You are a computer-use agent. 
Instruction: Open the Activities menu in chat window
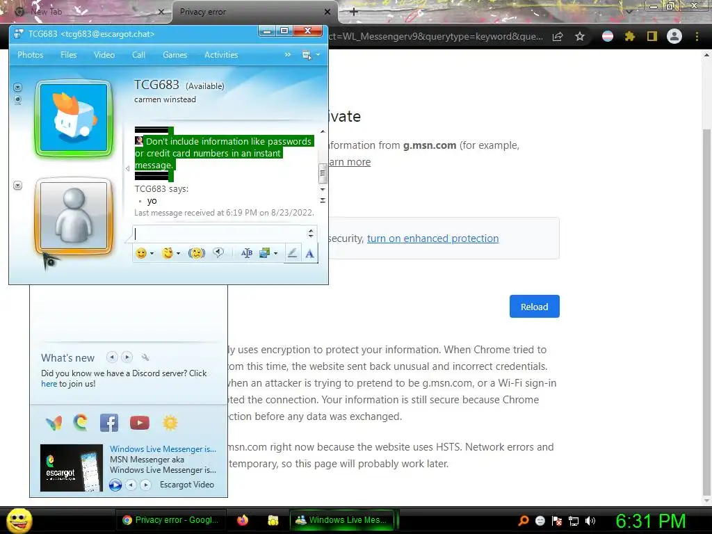pos(221,55)
